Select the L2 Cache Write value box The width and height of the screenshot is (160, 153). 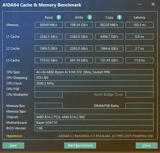79,48
